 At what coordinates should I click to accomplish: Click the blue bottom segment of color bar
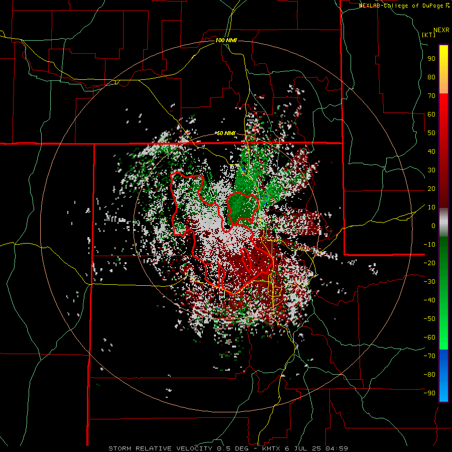[443, 376]
